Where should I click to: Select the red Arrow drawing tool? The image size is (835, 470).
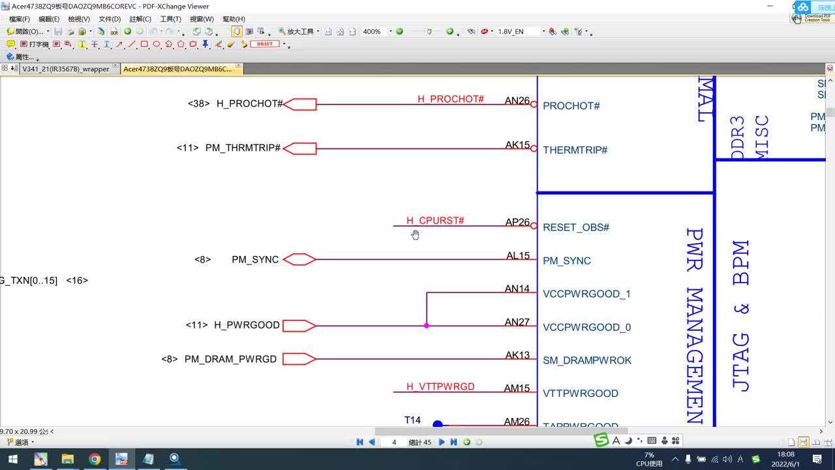tap(119, 44)
